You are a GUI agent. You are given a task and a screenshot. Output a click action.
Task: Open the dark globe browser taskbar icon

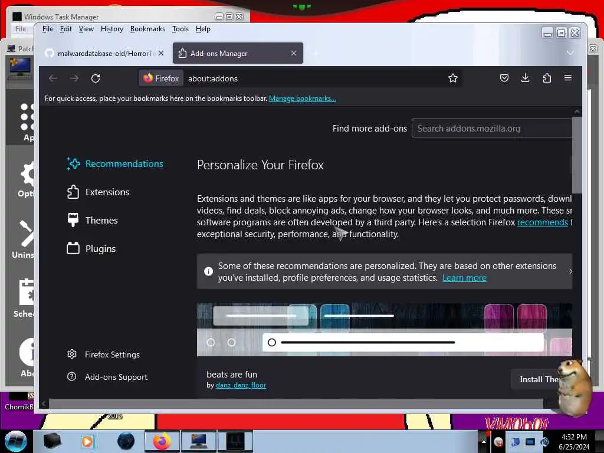126,441
